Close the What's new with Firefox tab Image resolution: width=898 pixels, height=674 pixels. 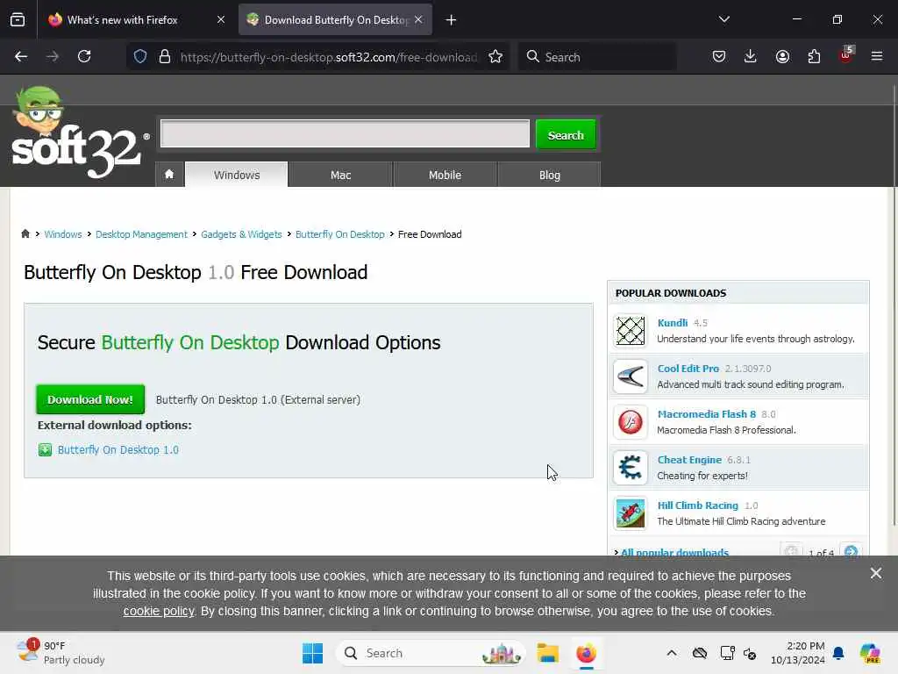(221, 19)
